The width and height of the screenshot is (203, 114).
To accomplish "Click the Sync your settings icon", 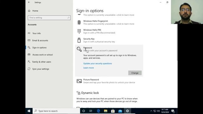I will [29, 69].
